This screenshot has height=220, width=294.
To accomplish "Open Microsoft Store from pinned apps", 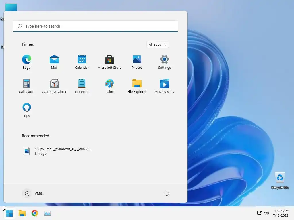I will point(109,62).
